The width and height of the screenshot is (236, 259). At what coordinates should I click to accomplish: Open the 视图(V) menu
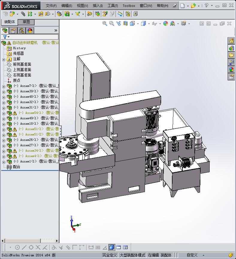pos(82,6)
